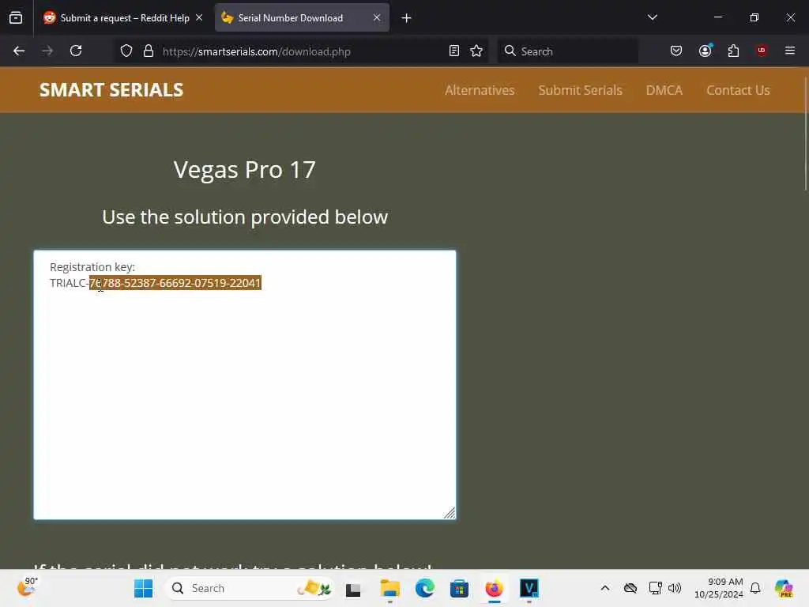This screenshot has width=809, height=607.
Task: Open Task View in the taskbar
Action: point(353,589)
